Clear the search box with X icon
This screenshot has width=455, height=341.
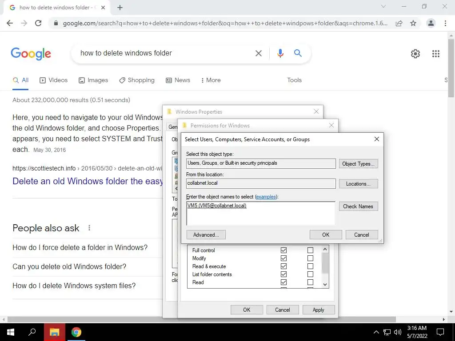click(x=258, y=53)
